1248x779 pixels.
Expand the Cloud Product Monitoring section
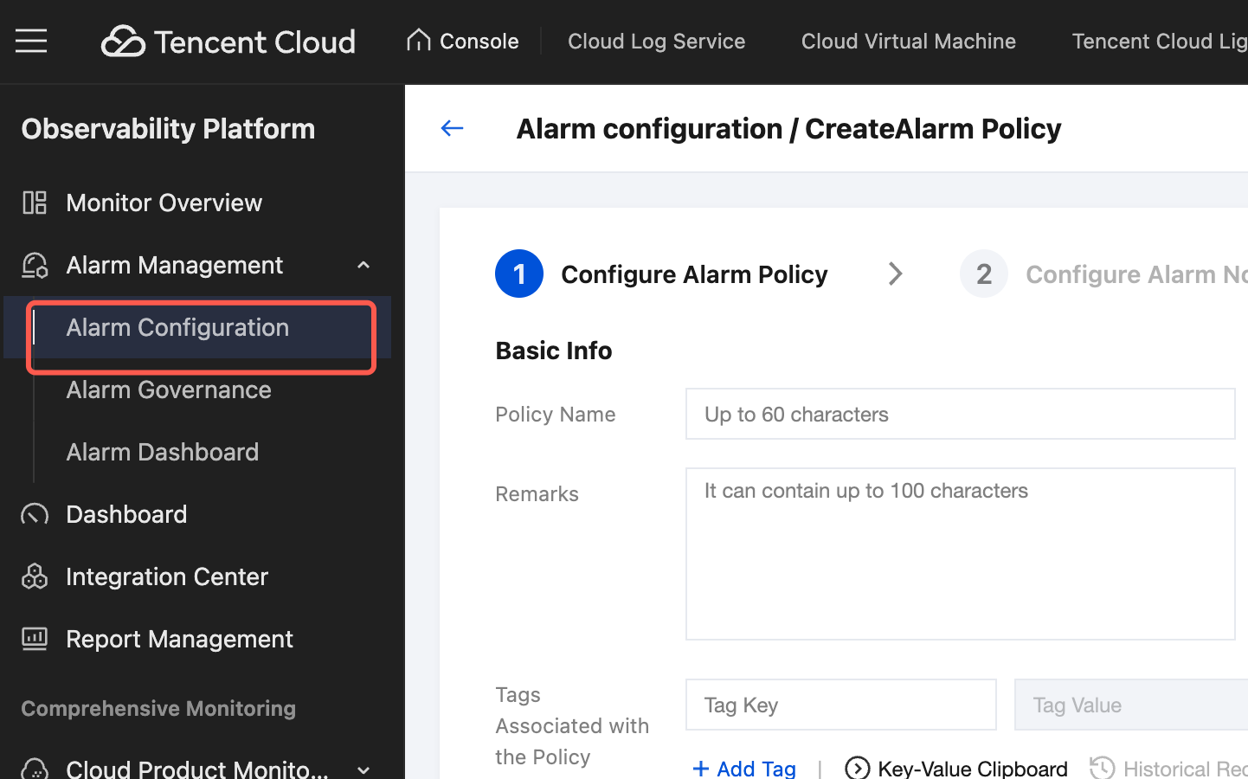[363, 769]
